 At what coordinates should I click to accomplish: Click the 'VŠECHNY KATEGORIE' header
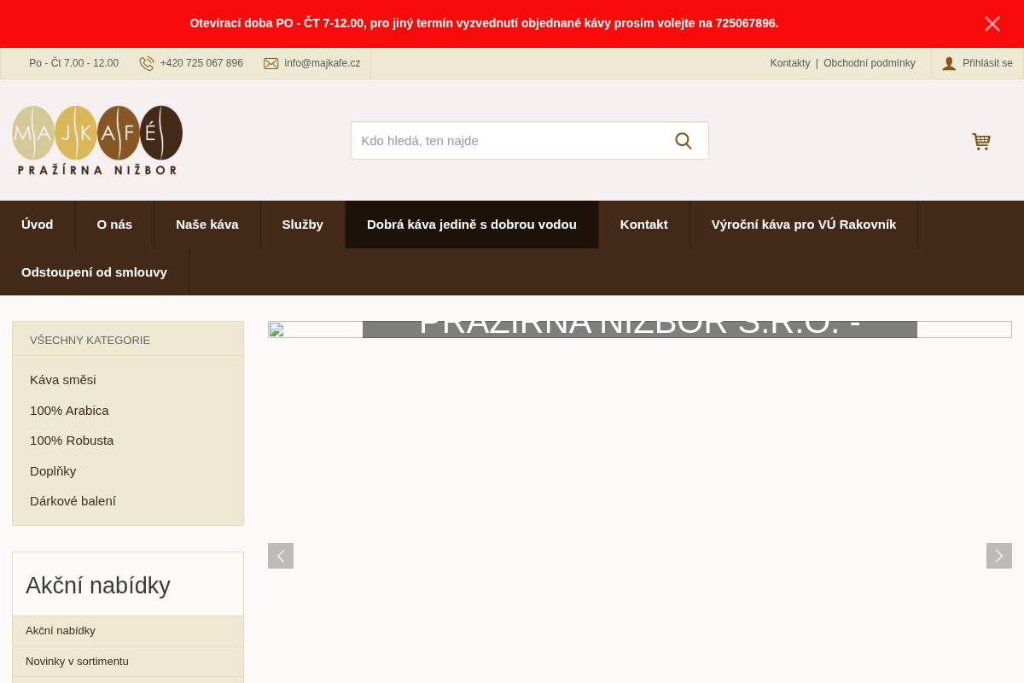tap(90, 340)
